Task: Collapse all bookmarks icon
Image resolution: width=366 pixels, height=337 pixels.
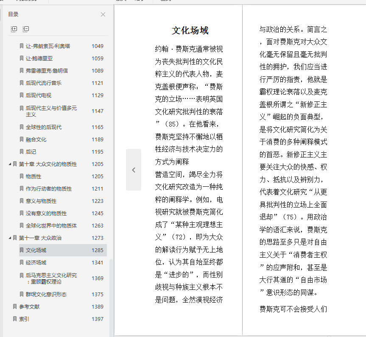Action: pyautogui.click(x=26, y=29)
